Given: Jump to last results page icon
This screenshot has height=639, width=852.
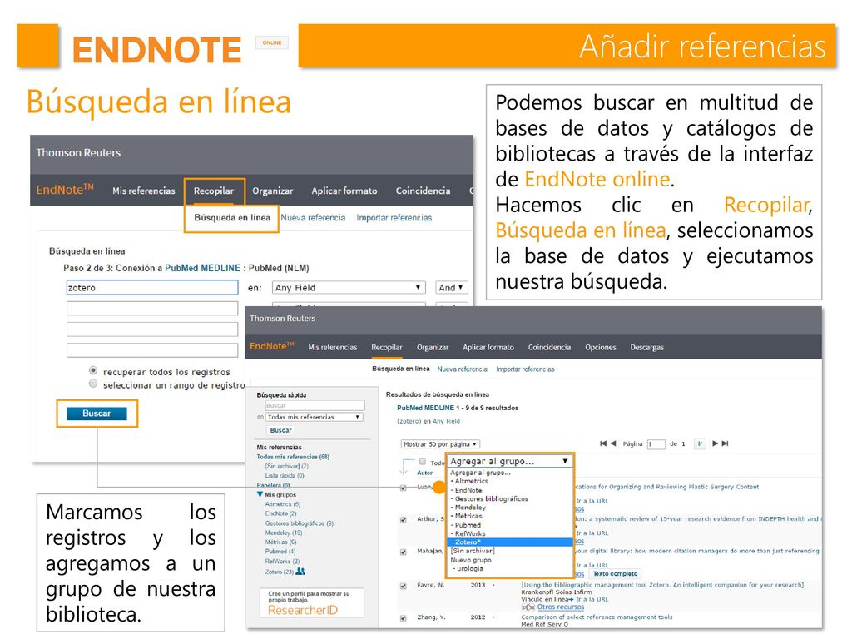Looking at the screenshot, I should click(x=725, y=443).
